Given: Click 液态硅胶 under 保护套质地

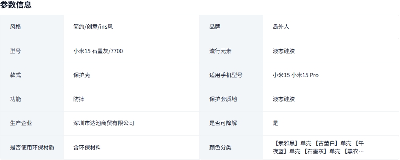Looking at the screenshot, I should click(x=284, y=99).
